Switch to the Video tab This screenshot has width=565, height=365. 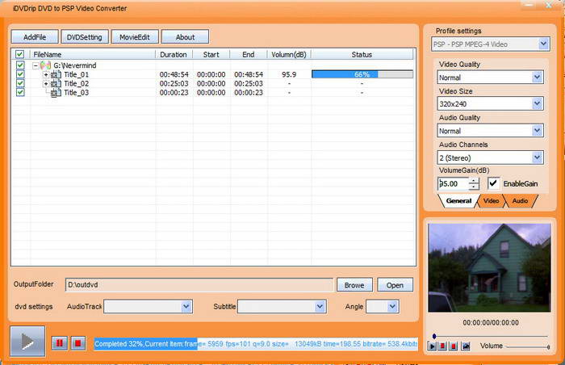tap(491, 200)
